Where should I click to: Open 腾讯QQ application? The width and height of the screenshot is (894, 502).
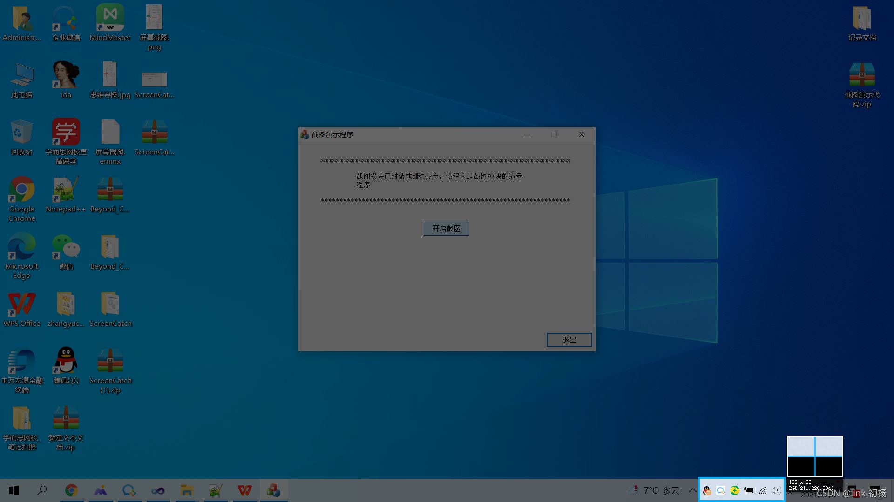tap(65, 365)
